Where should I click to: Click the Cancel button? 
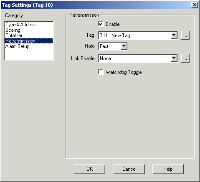click(x=129, y=169)
